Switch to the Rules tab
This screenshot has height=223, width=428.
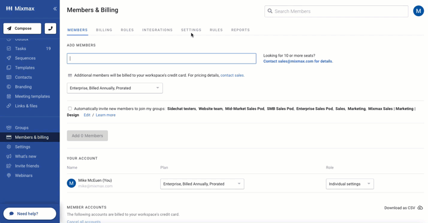pos(216,30)
